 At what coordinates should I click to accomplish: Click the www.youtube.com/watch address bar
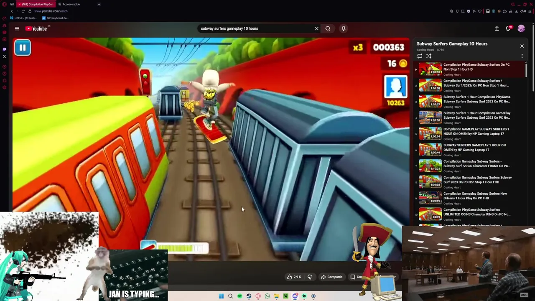pyautogui.click(x=51, y=11)
